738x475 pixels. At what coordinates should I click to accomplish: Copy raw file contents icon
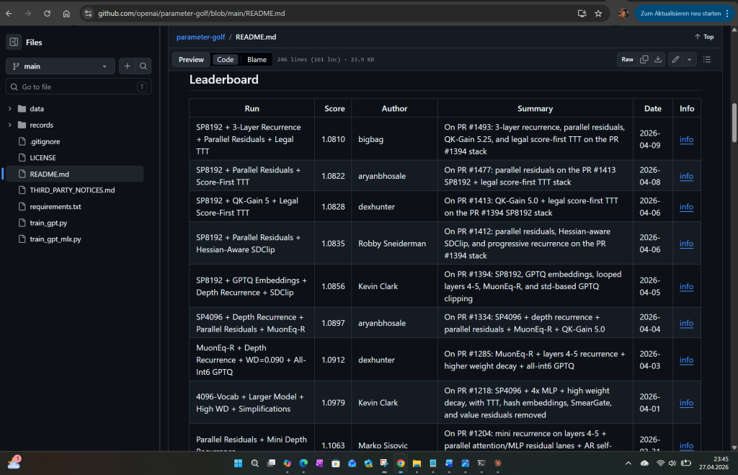pyautogui.click(x=644, y=59)
